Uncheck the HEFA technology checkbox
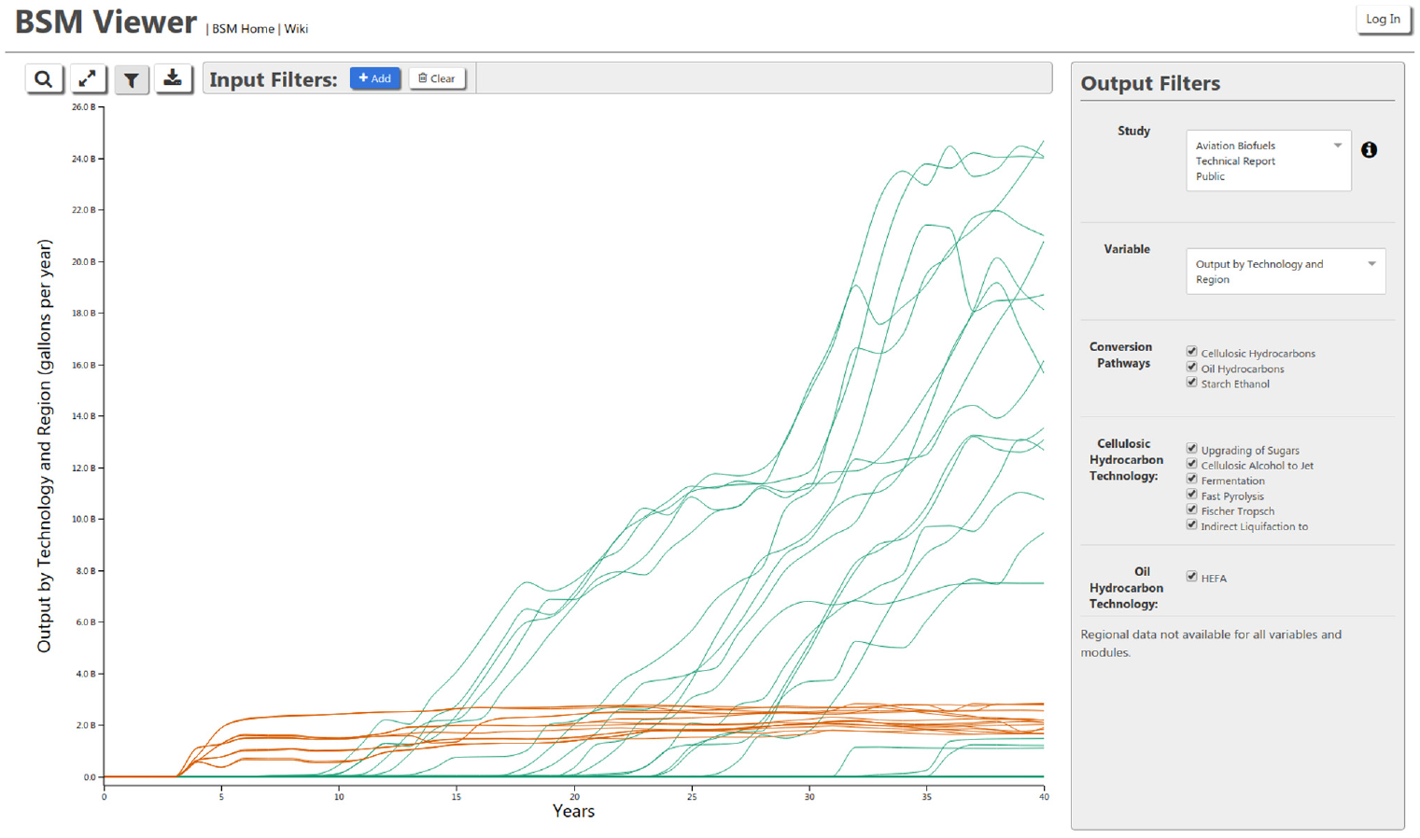1420x838 pixels. (x=1191, y=577)
